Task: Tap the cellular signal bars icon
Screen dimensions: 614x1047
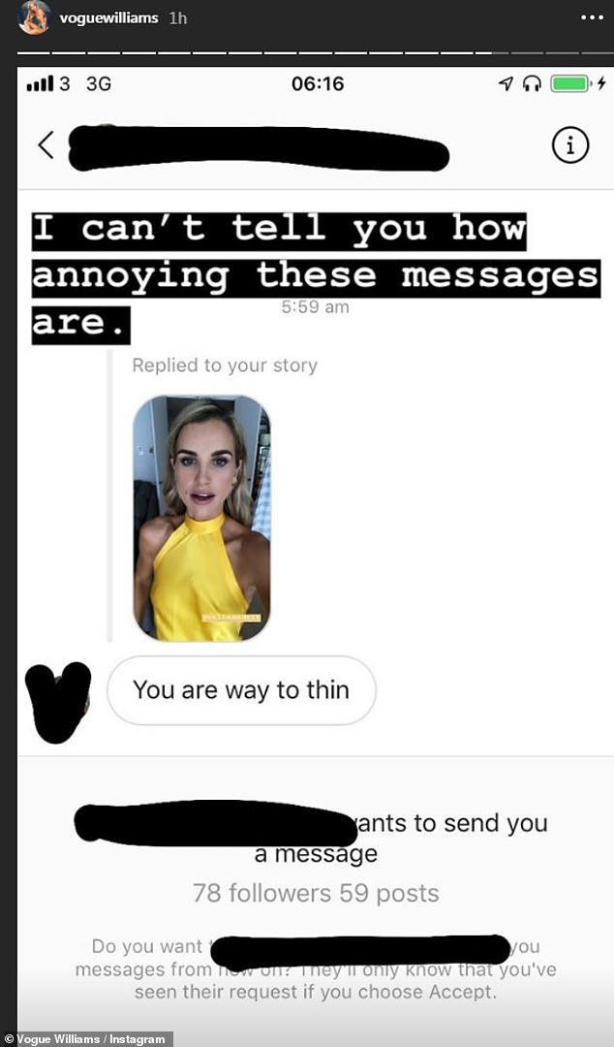Action: 40,84
